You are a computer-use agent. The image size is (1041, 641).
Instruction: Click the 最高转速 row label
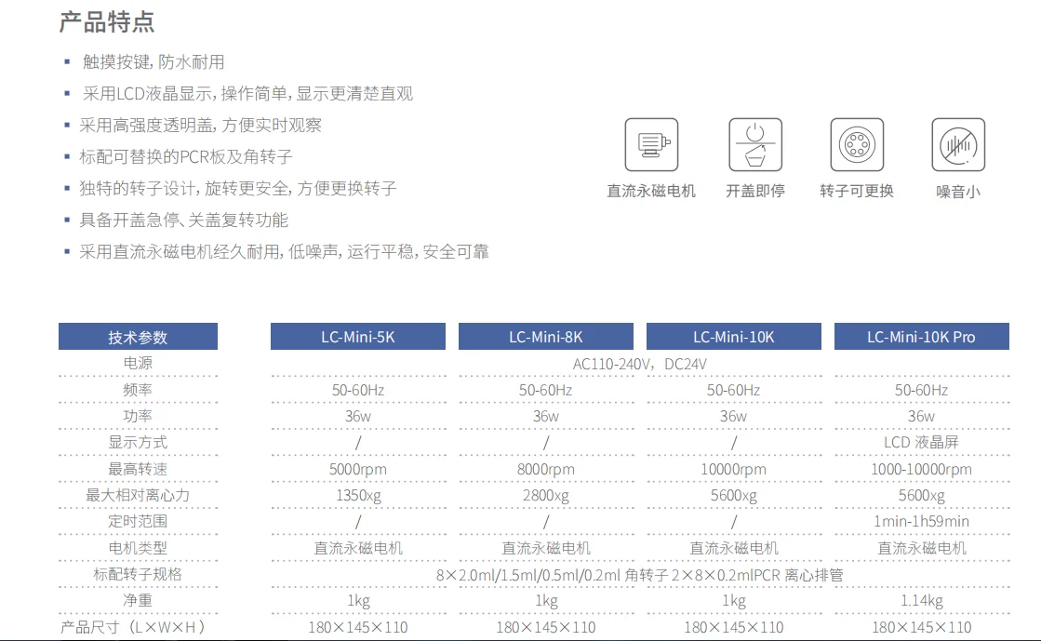click(x=138, y=469)
